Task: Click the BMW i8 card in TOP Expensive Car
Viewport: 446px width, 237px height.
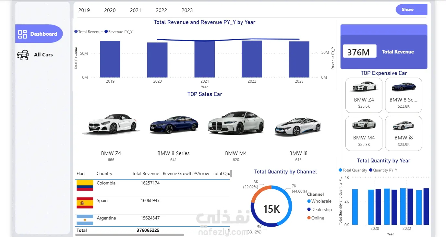Action: coord(404,133)
